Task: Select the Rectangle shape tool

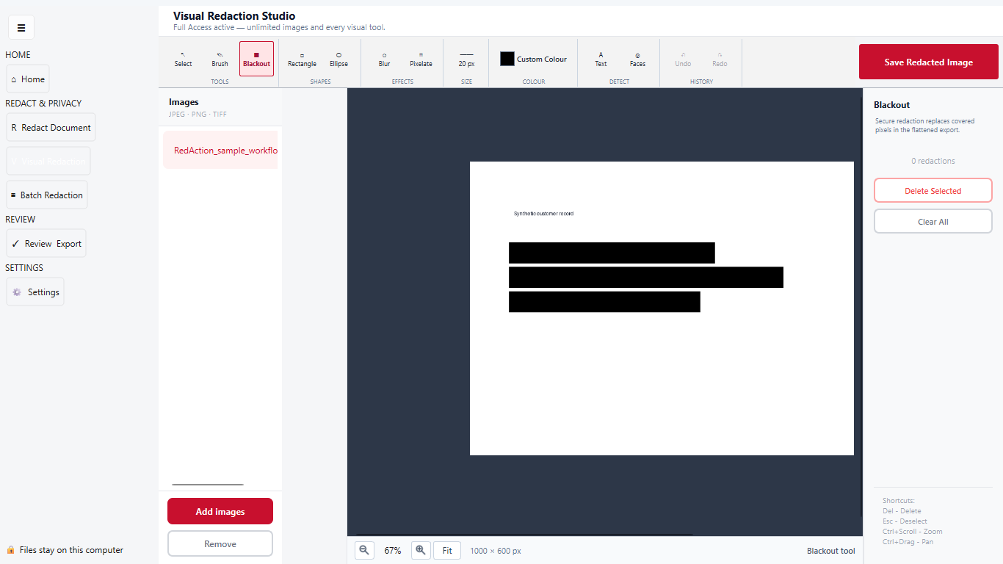Action: click(302, 59)
